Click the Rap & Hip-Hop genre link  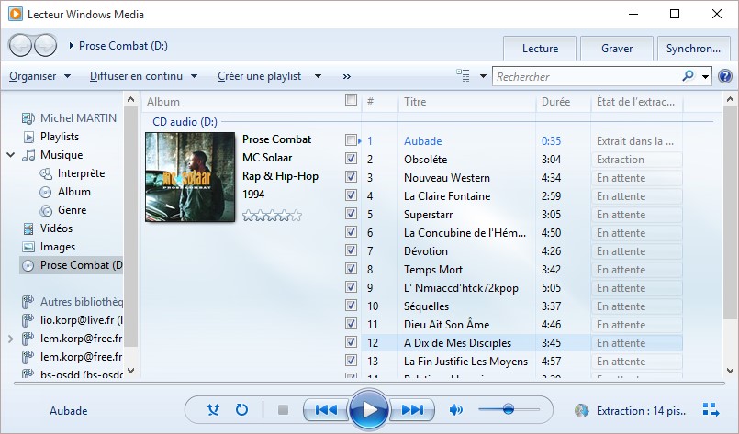coord(280,176)
